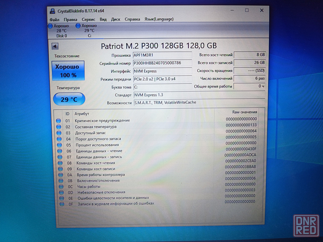Click the status circle for attribute 02

tap(59, 127)
